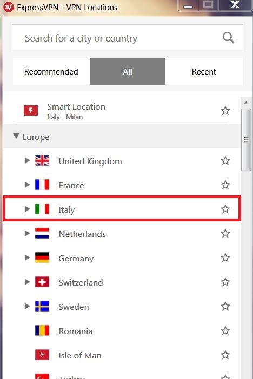This screenshot has height=379, width=253.
Task: Click the ExpressVPN logo in title bar
Action: click(9, 7)
